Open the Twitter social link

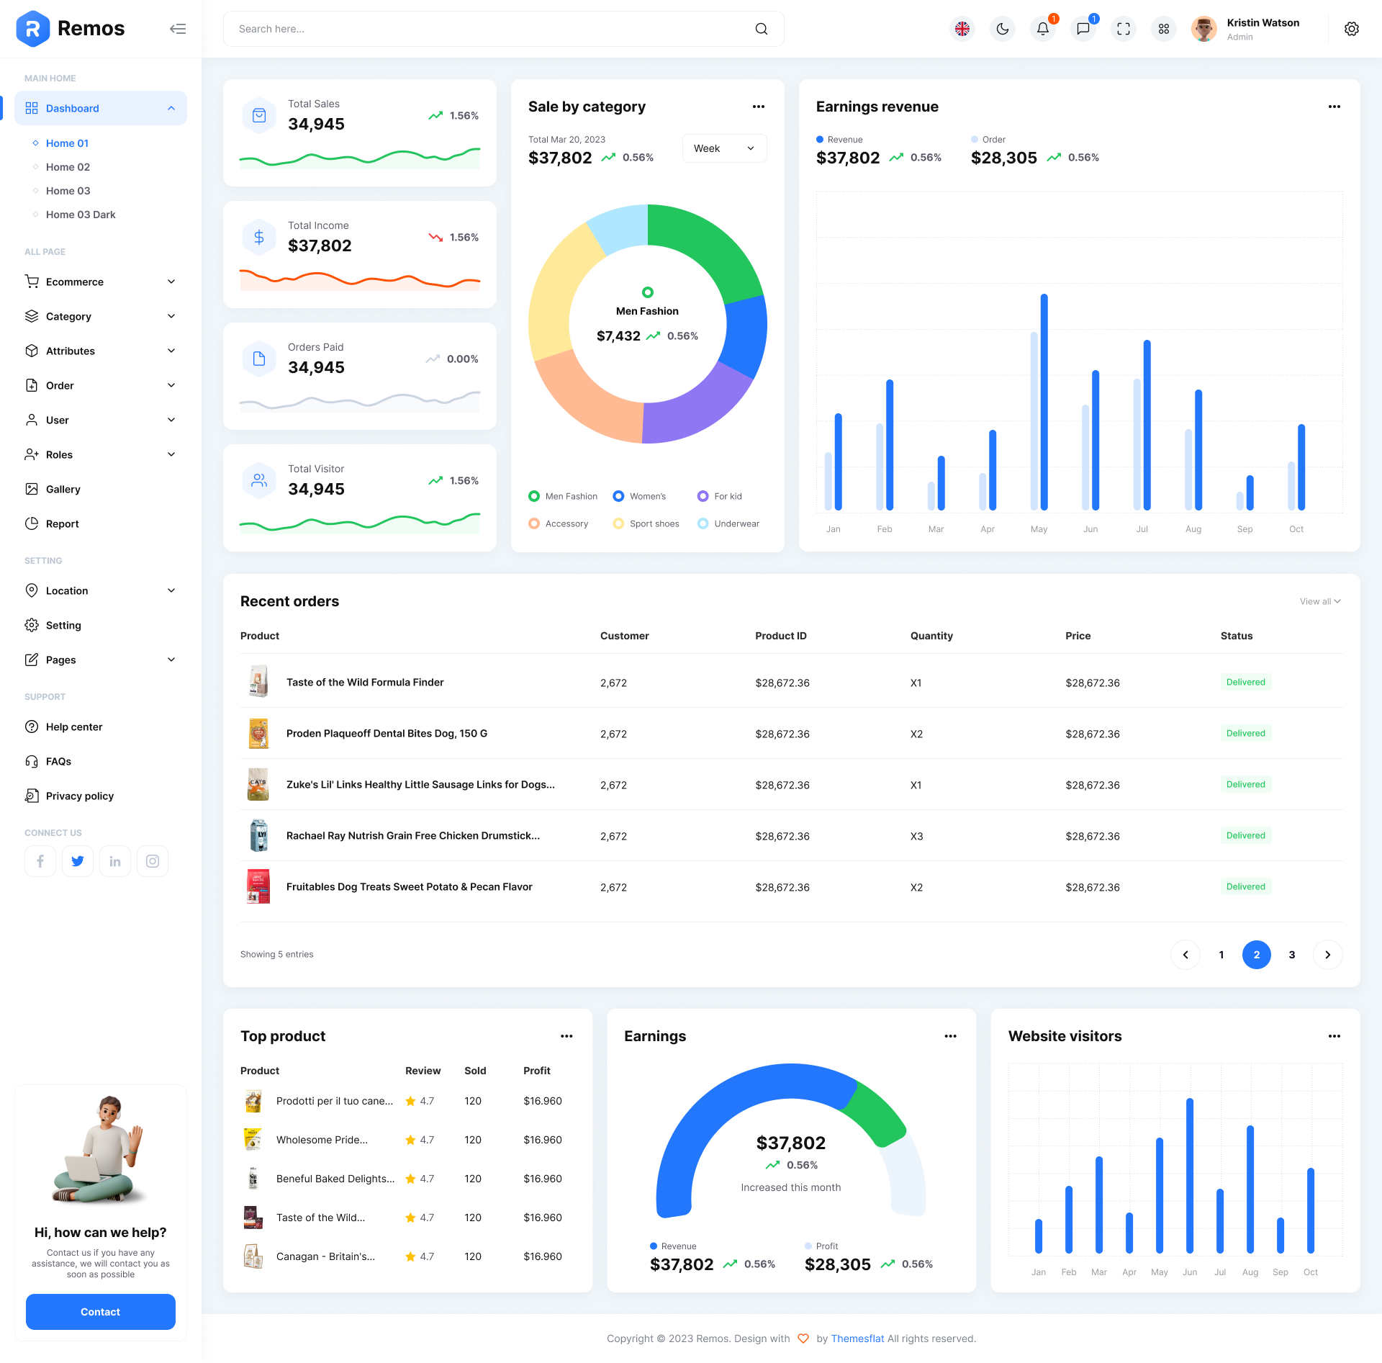[x=77, y=860]
